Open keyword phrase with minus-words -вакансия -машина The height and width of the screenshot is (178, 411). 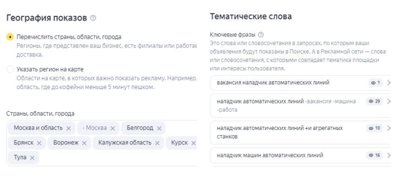pos(286,105)
